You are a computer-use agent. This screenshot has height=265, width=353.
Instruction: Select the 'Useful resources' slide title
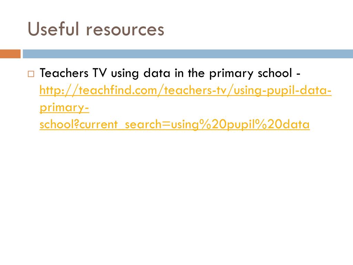(96, 29)
